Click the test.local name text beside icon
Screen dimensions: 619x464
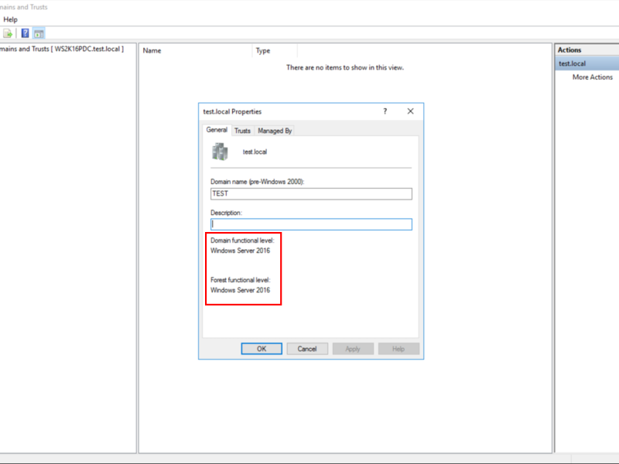click(x=255, y=152)
